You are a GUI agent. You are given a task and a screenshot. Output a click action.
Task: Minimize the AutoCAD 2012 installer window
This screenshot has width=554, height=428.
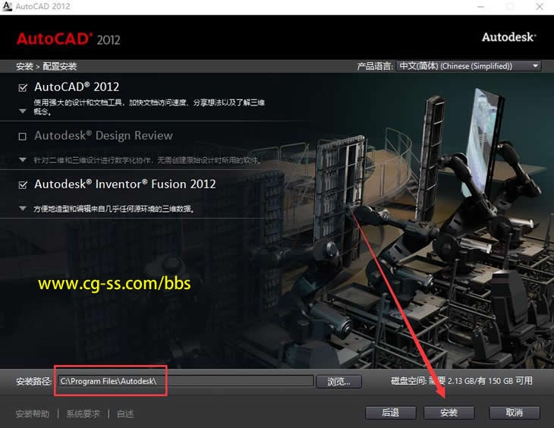[481, 6]
